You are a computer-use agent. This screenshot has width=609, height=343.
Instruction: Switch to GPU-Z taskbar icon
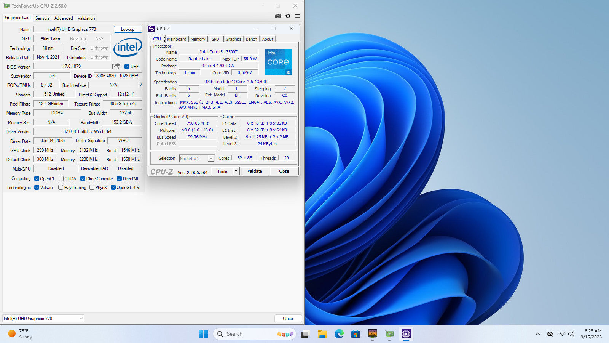pyautogui.click(x=389, y=334)
